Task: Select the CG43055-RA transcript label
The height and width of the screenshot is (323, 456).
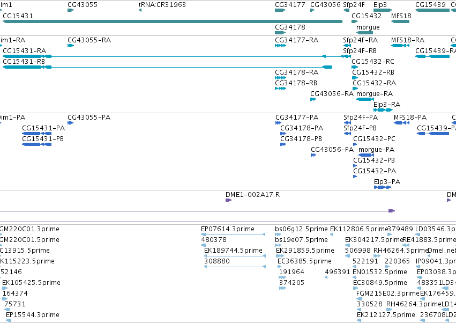Action: click(89, 40)
